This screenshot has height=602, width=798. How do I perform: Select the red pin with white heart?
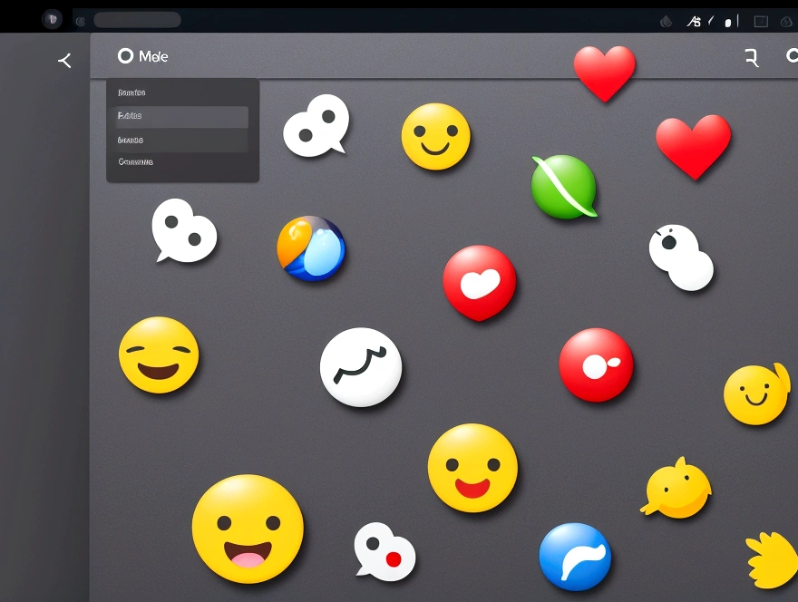pos(480,283)
